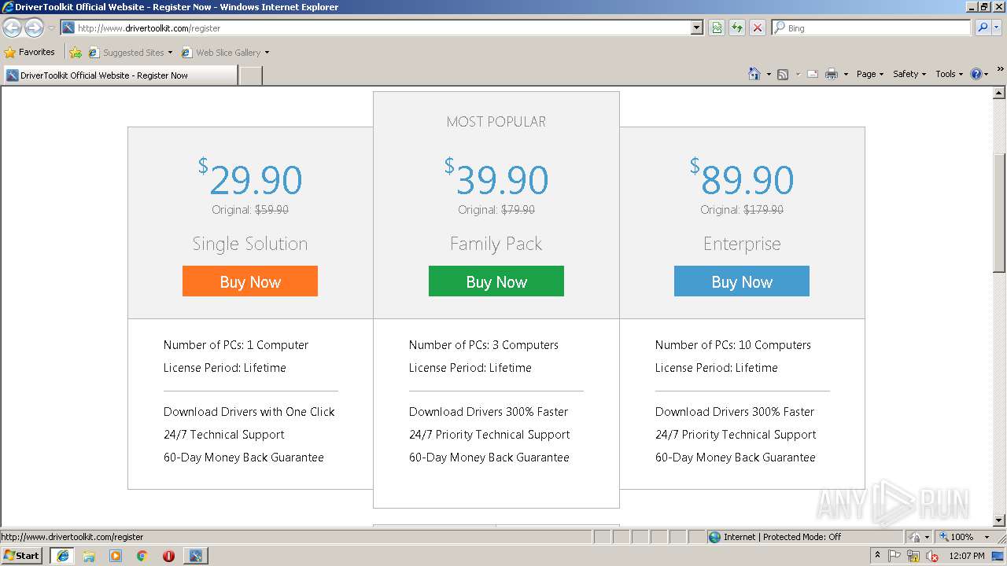Click the Read Mail envelope icon
1007x566 pixels.
[813, 74]
